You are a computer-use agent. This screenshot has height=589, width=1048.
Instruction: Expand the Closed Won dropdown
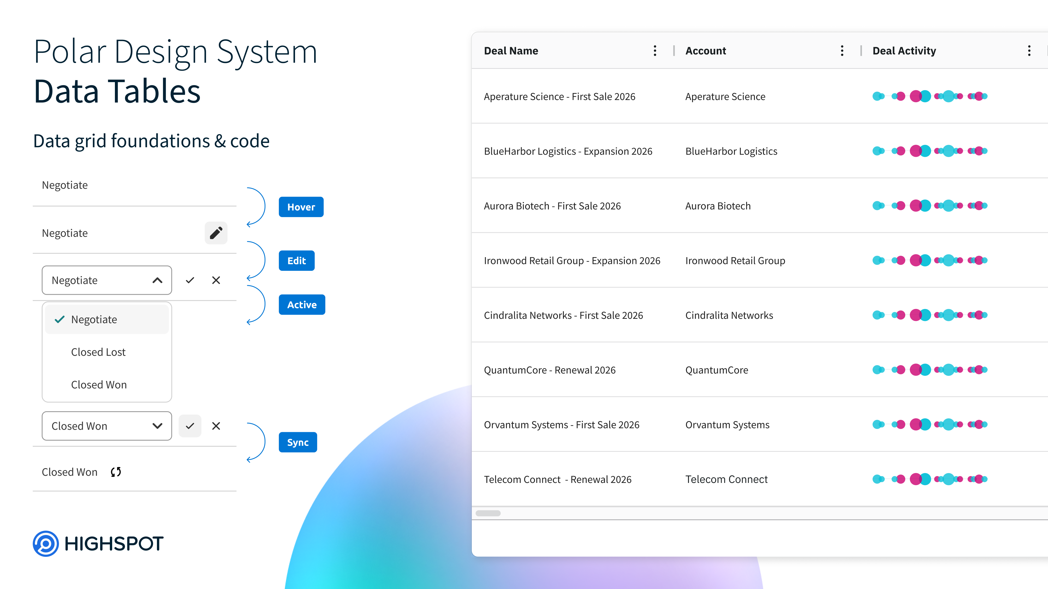click(157, 426)
